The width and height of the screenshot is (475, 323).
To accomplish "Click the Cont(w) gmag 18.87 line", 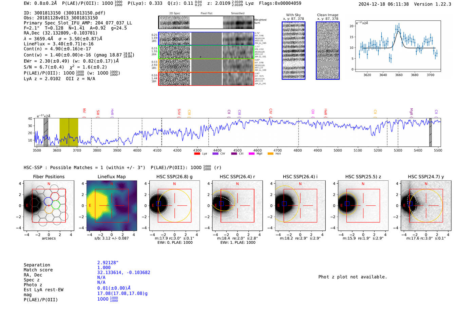I will (79, 55).
